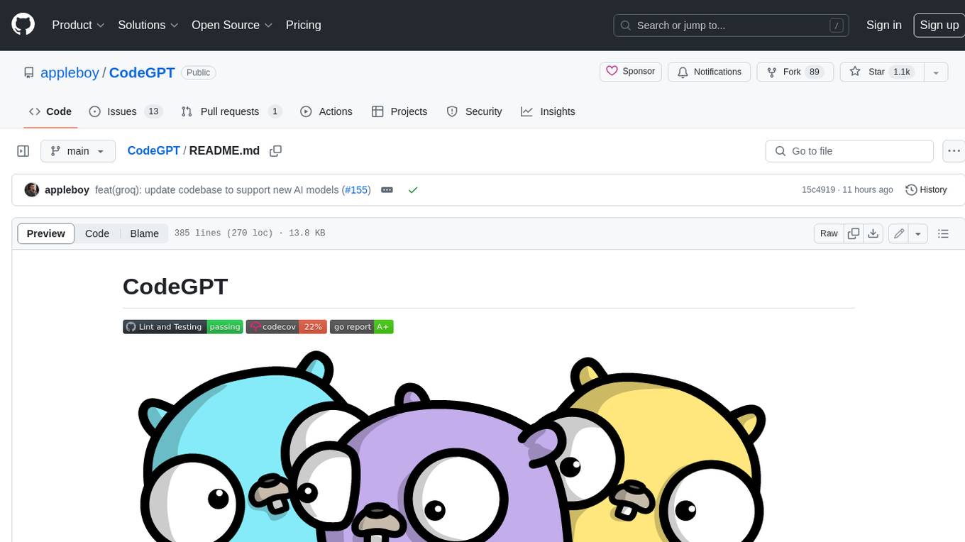This screenshot has width=965, height=542.
Task: Go to the GitHub homepage logo
Action: 23,25
